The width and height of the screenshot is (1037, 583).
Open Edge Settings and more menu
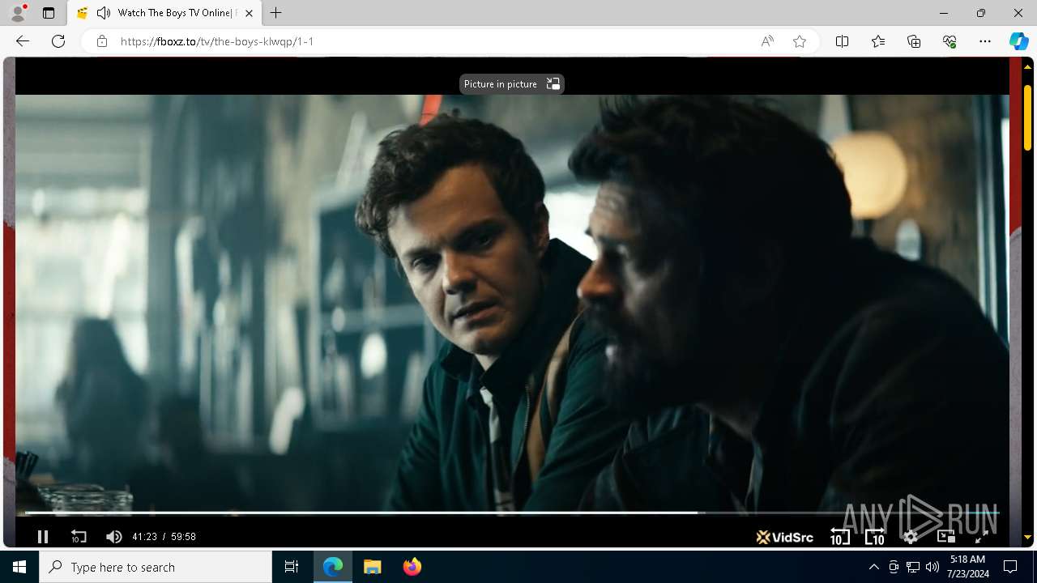(x=985, y=41)
